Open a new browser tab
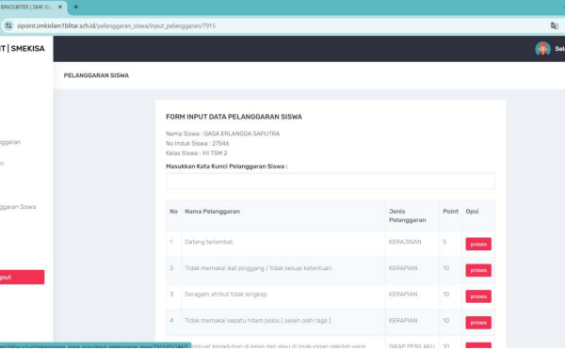The height and width of the screenshot is (351, 565). (75, 7)
